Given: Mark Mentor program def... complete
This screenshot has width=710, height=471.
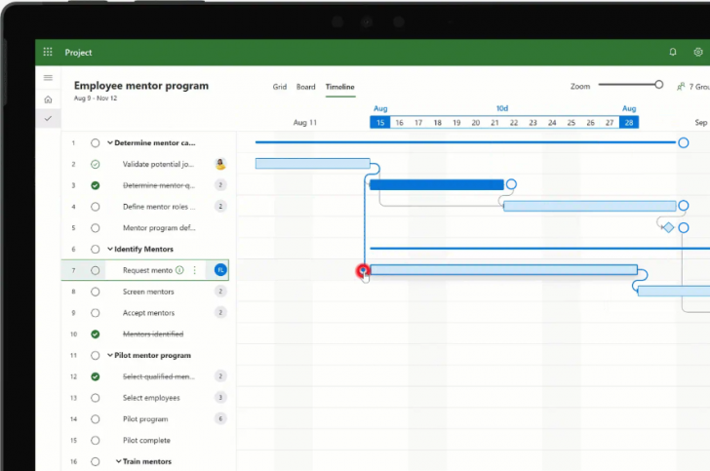Looking at the screenshot, I should click(96, 228).
